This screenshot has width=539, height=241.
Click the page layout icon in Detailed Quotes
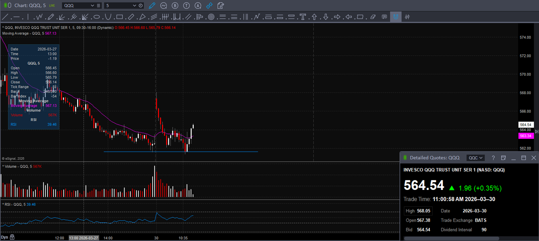(504, 158)
